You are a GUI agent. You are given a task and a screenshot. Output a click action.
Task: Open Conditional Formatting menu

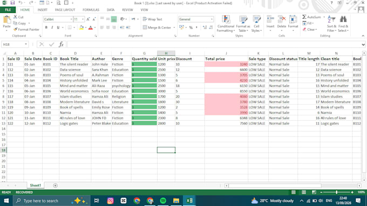click(x=226, y=24)
